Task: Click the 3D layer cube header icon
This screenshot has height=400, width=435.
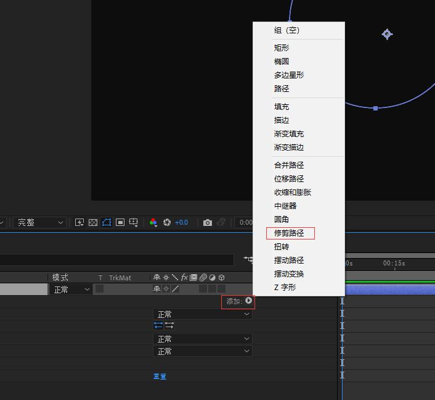Action: [x=221, y=277]
